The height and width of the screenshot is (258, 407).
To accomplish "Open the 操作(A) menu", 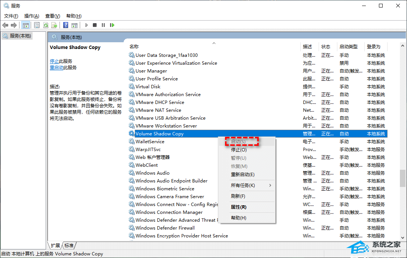I will [x=32, y=16].
